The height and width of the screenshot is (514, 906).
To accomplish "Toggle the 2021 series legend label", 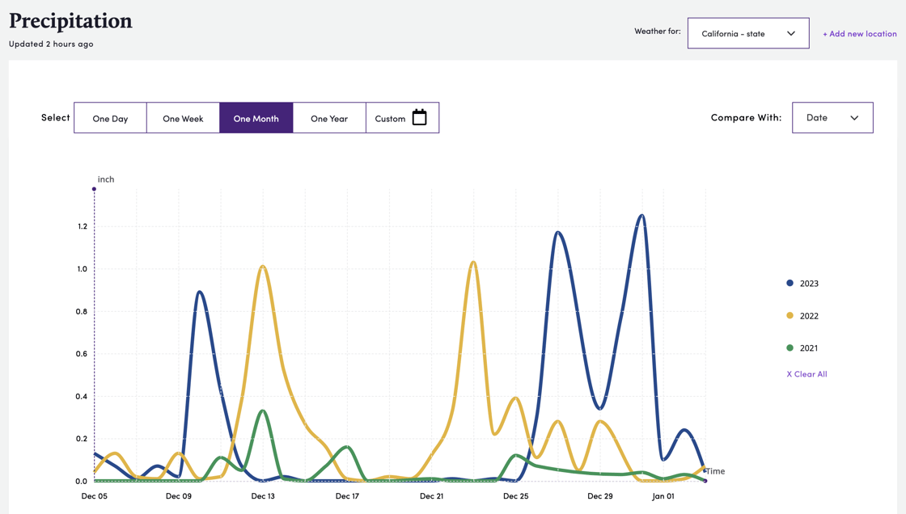I will point(809,348).
